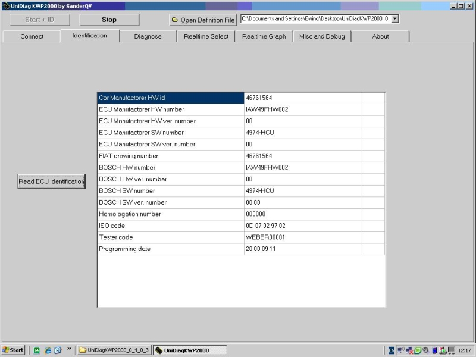This screenshot has width=476, height=357.
Task: Open the About tab
Action: [x=380, y=36]
